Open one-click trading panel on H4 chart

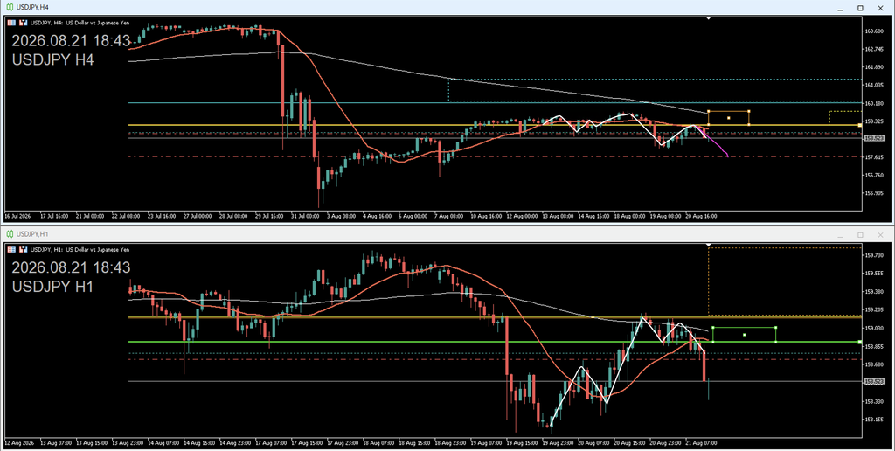11,23
